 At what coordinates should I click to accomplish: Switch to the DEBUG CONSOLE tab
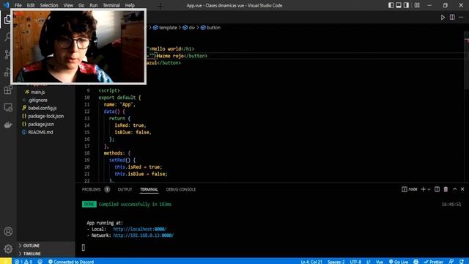coord(181,189)
